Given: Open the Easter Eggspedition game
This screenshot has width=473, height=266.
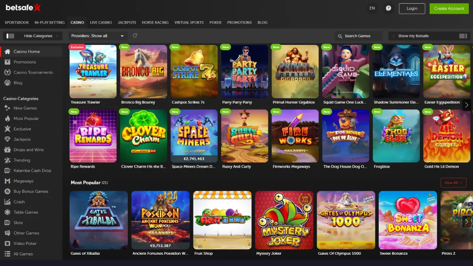Looking at the screenshot, I should [x=447, y=71].
